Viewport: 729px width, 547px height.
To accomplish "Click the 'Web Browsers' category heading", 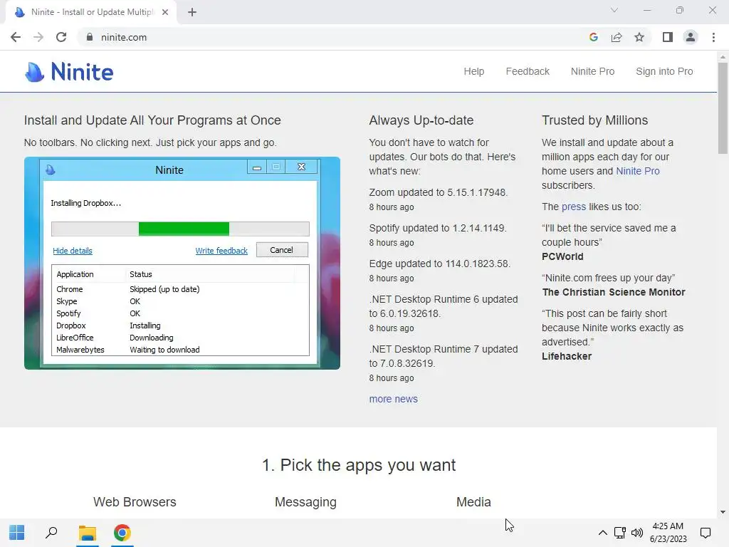I will (135, 502).
